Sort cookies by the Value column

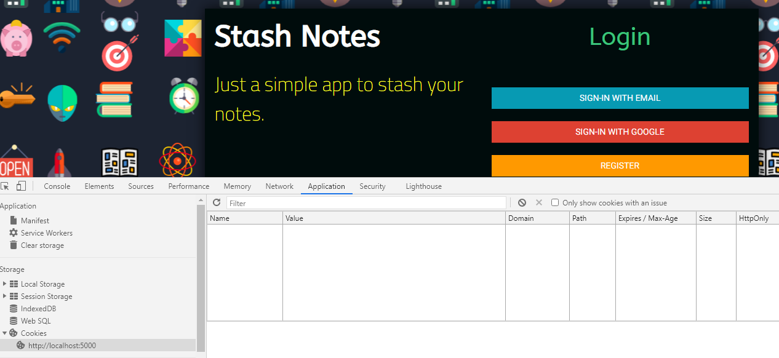pos(394,218)
